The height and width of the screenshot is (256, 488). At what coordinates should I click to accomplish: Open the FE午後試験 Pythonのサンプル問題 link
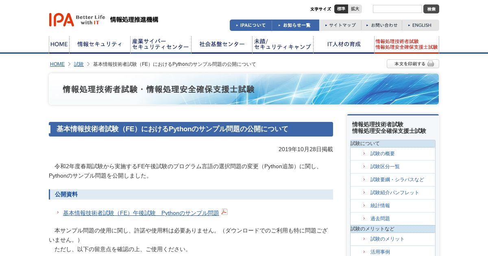click(141, 213)
